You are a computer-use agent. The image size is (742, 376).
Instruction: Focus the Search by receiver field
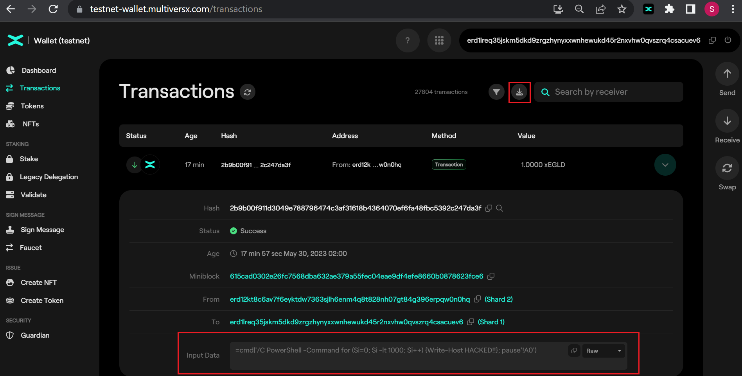[609, 92]
